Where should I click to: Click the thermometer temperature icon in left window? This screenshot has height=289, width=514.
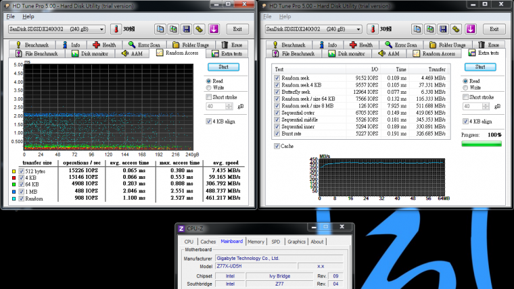[x=116, y=29]
